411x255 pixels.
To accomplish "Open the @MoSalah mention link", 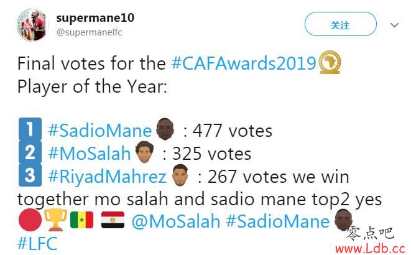I will pos(175,221).
